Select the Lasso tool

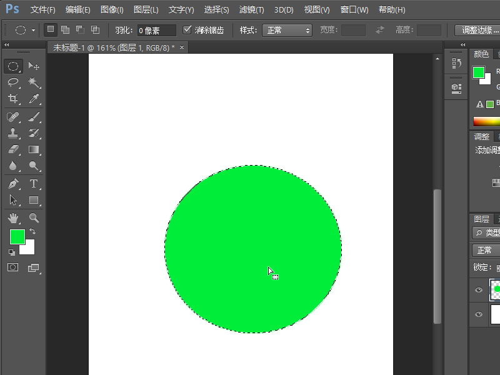(x=13, y=82)
